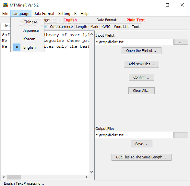Viewport: 190px width, 186px height.
Task: Click the Output File path field
Action: pyautogui.click(x=134, y=135)
